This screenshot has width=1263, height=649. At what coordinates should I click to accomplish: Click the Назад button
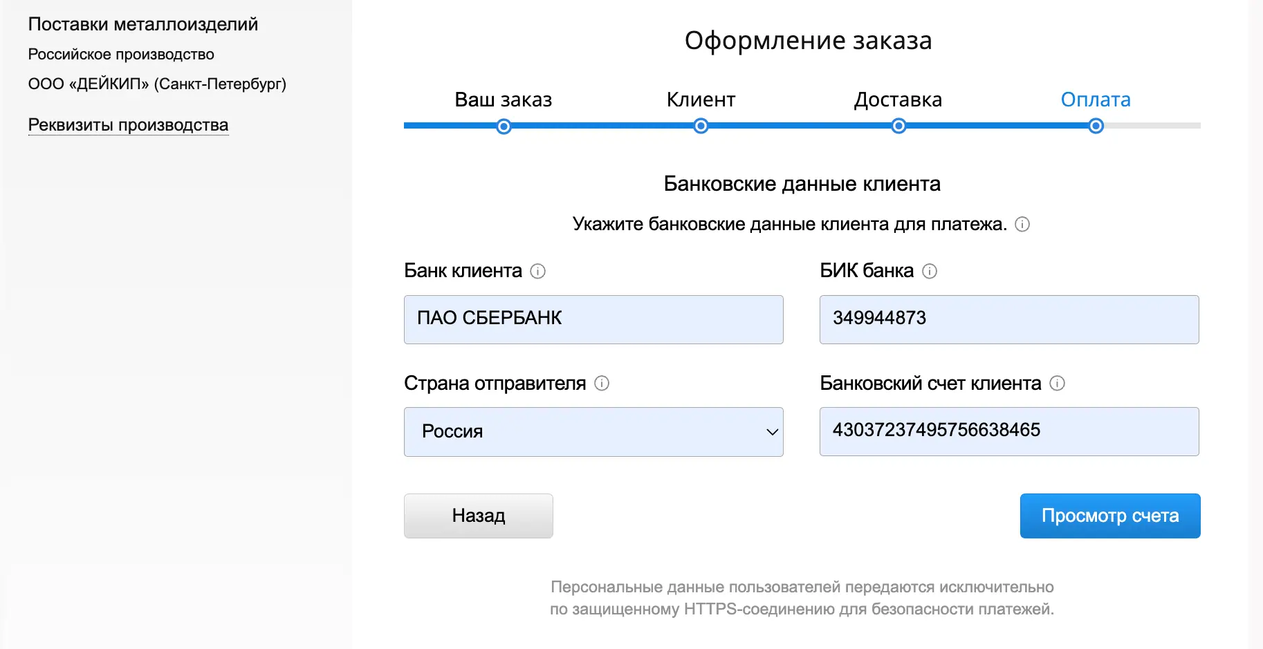(479, 516)
